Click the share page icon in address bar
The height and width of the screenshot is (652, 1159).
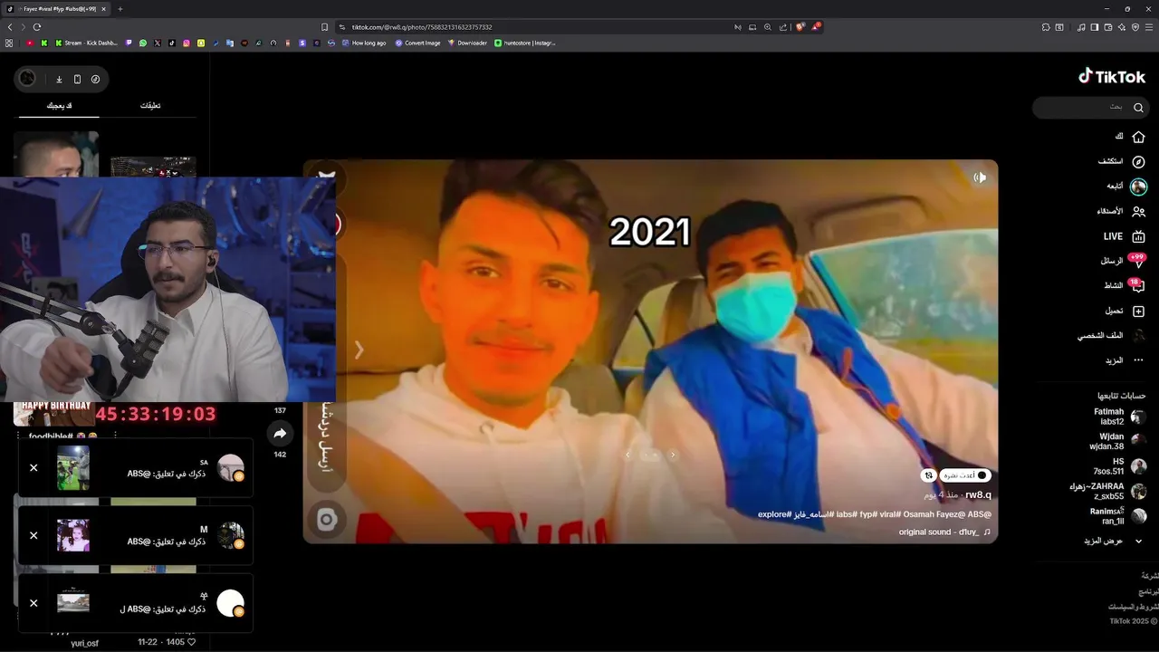point(783,27)
